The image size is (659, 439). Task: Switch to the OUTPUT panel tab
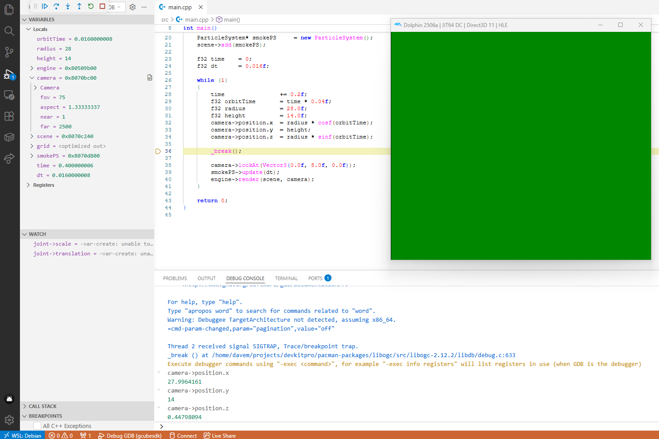[x=207, y=278]
